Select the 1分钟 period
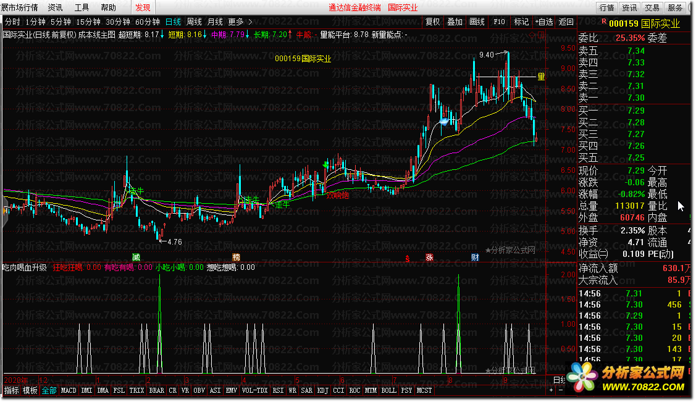Screen dimensions: 696x402 pyautogui.click(x=36, y=22)
